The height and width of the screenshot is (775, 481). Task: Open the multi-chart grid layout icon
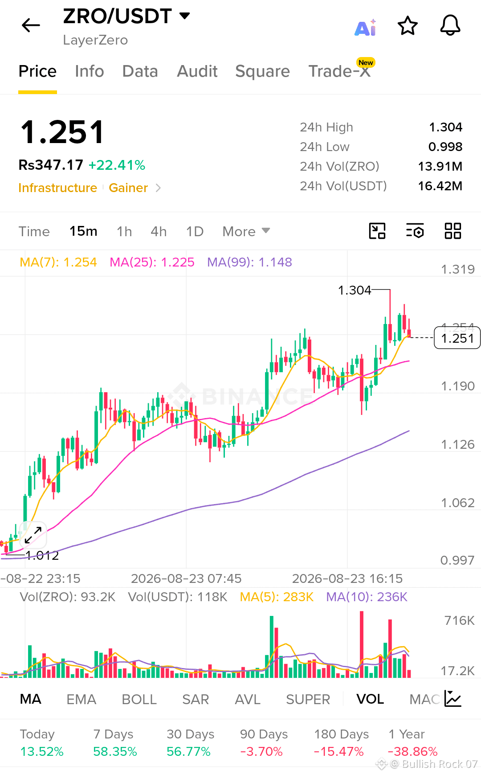(x=453, y=231)
